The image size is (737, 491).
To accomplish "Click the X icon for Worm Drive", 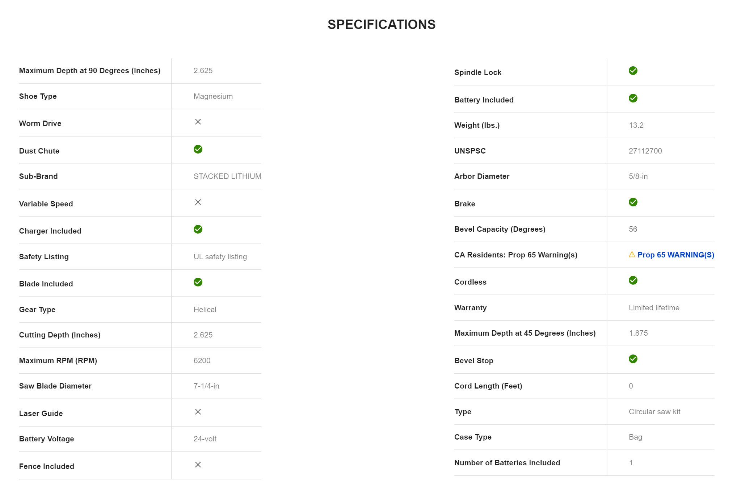I will 198,122.
